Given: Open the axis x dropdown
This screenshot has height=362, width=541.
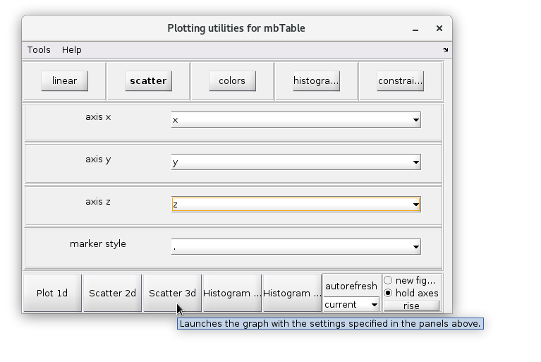Looking at the screenshot, I should [x=296, y=120].
